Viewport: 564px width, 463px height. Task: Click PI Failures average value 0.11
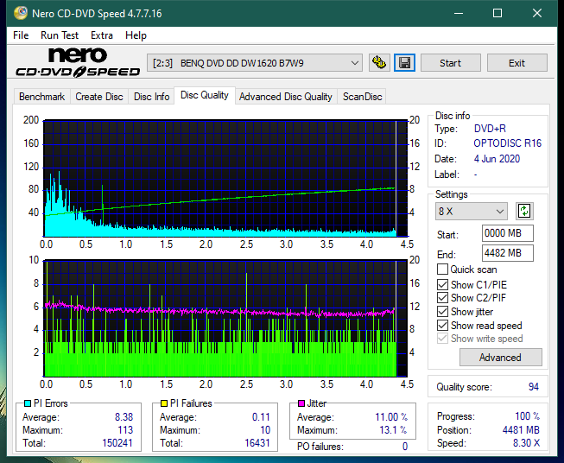point(261,417)
